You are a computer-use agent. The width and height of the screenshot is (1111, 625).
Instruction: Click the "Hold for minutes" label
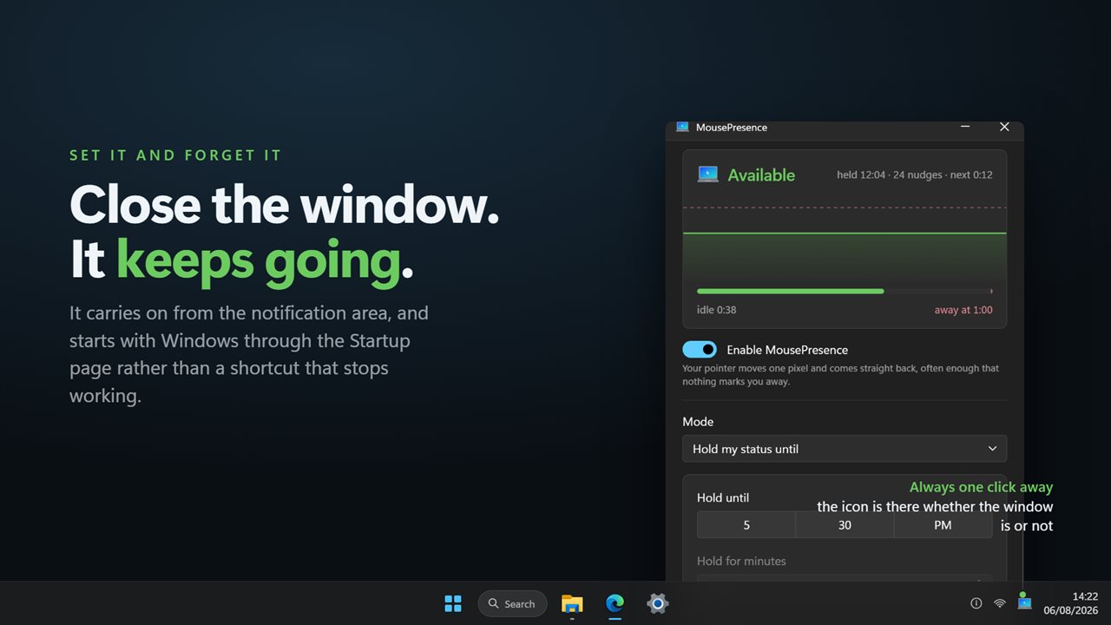click(x=741, y=561)
